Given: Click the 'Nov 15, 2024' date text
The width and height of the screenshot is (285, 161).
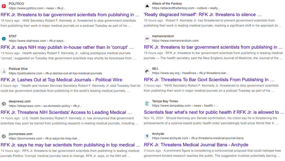Looking at the screenshot, I should click(154, 118).
